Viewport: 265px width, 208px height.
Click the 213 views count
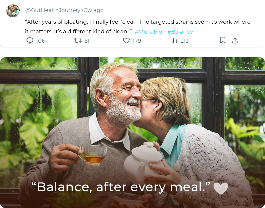pos(184,41)
